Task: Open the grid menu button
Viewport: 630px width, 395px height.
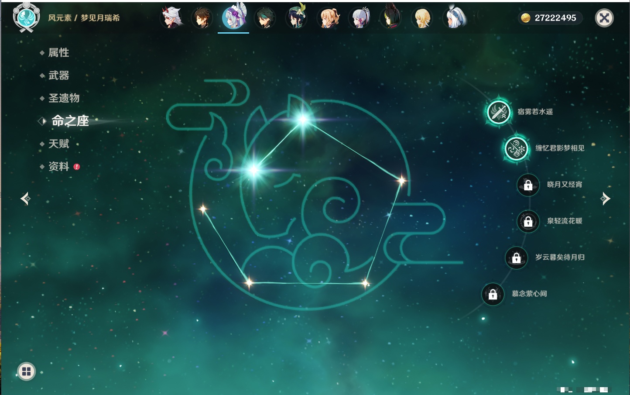Action: tap(26, 371)
